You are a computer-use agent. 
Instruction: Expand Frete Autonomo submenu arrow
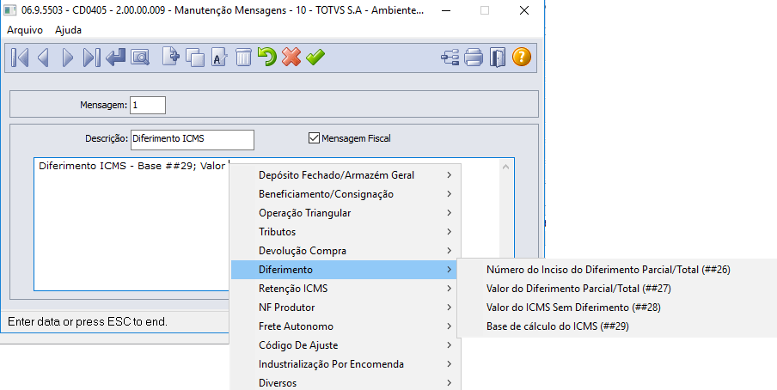(x=449, y=326)
